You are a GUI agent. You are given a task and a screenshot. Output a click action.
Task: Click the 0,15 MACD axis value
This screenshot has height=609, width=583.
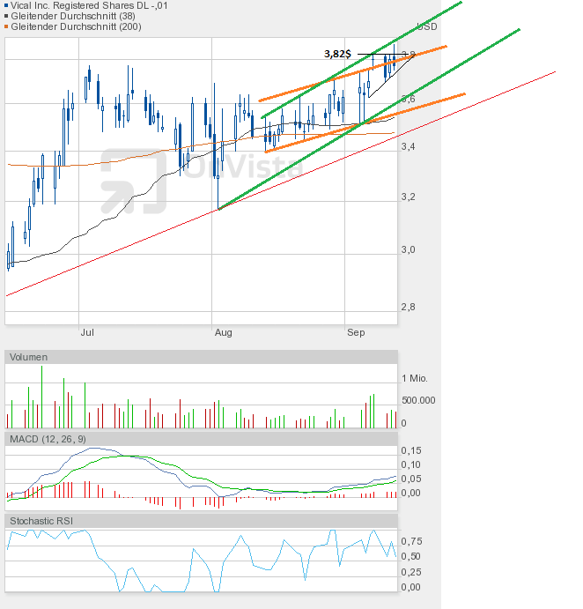pos(410,450)
